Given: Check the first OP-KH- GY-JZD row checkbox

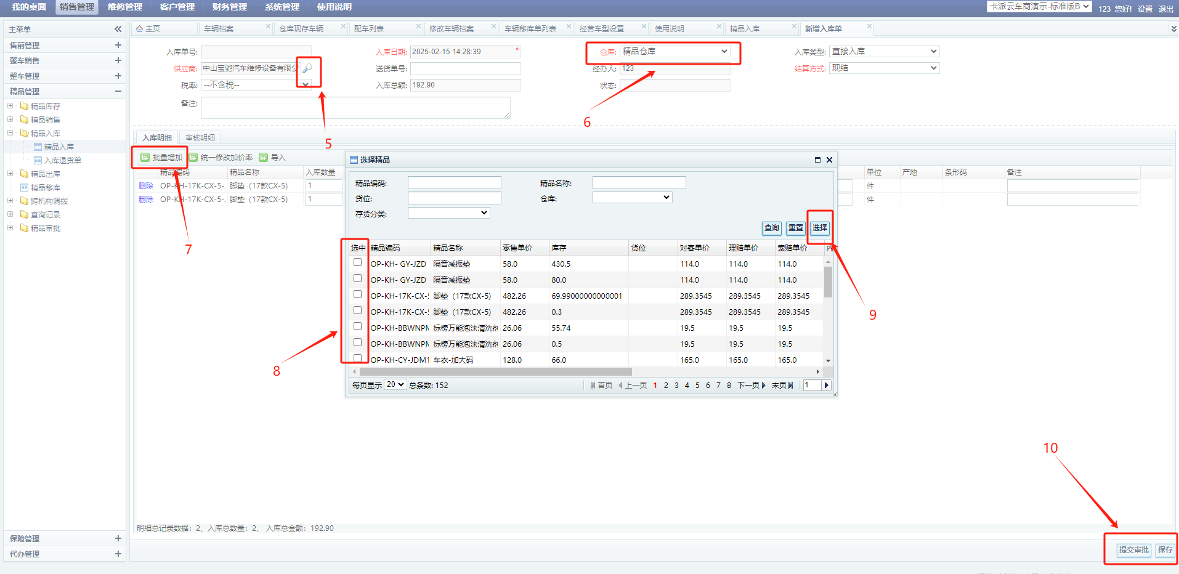Looking at the screenshot, I should [357, 262].
